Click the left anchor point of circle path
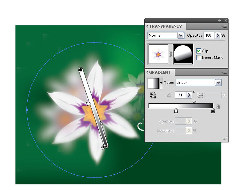This screenshot has height=190, width=234. [x=27, y=110]
